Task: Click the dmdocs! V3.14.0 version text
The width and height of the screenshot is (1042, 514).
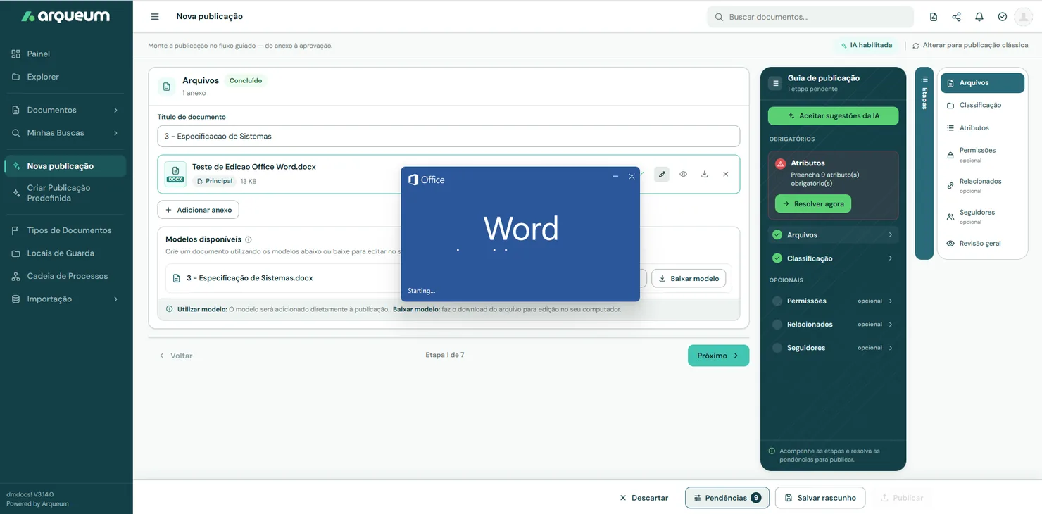Action: (x=30, y=494)
